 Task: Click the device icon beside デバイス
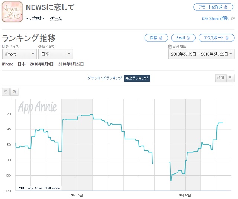[x=3, y=47]
